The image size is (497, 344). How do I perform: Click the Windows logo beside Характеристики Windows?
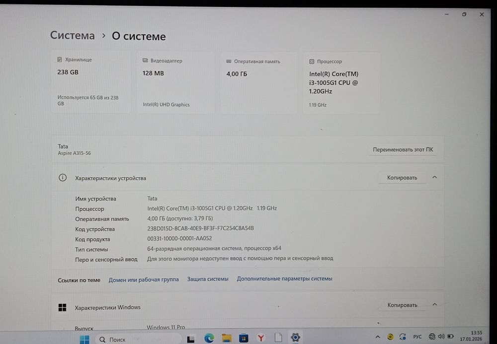pyautogui.click(x=63, y=307)
